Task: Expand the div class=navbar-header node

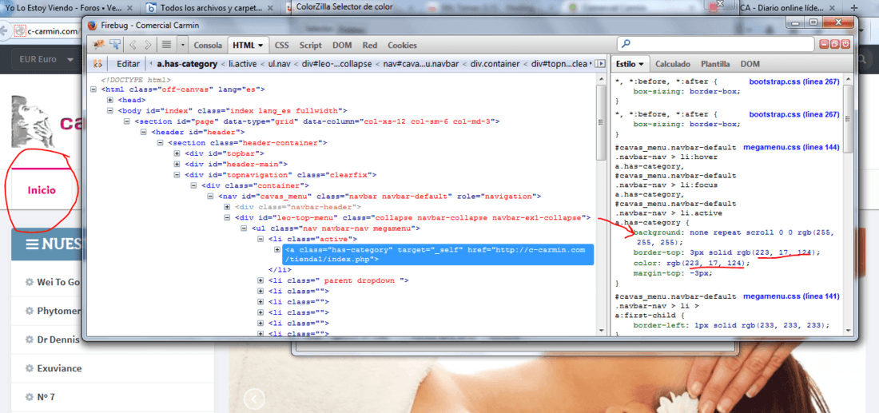Action: [x=229, y=207]
